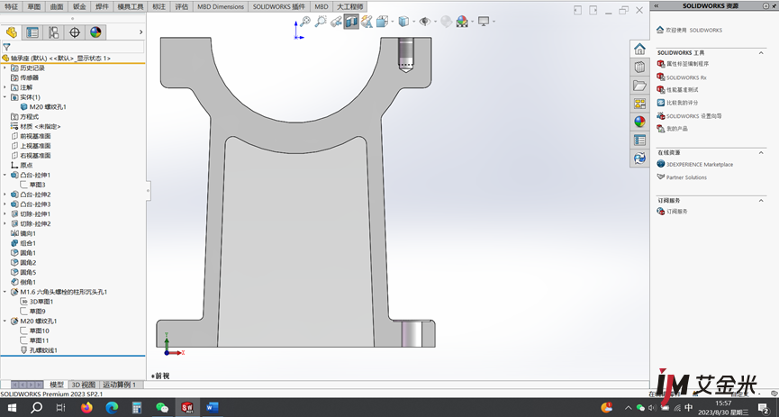Viewport: 779px width, 417px height.
Task: Open the Apply Scene dropdown arrow
Action: click(472, 22)
